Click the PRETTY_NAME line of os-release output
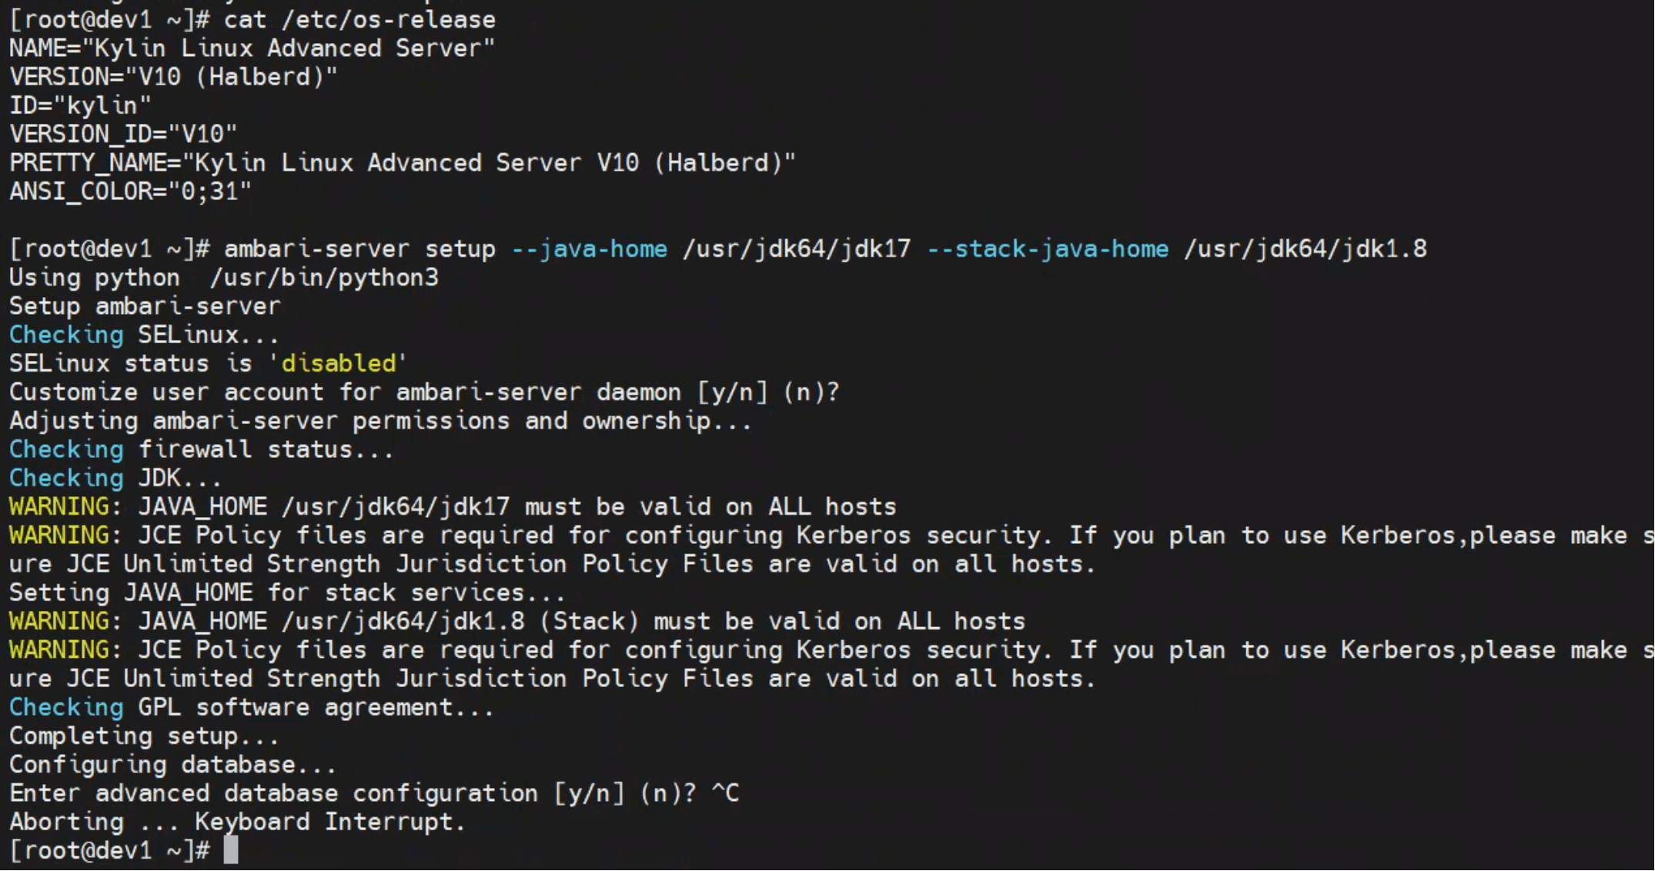Viewport: 1655px width, 871px height. click(402, 163)
